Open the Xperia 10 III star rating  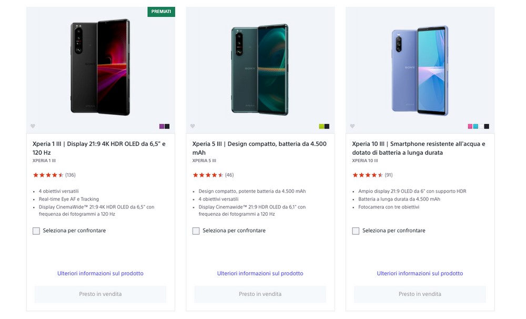[x=372, y=175]
